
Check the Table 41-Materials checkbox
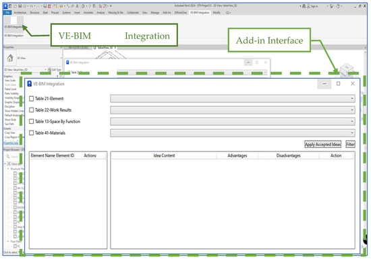(x=32, y=133)
